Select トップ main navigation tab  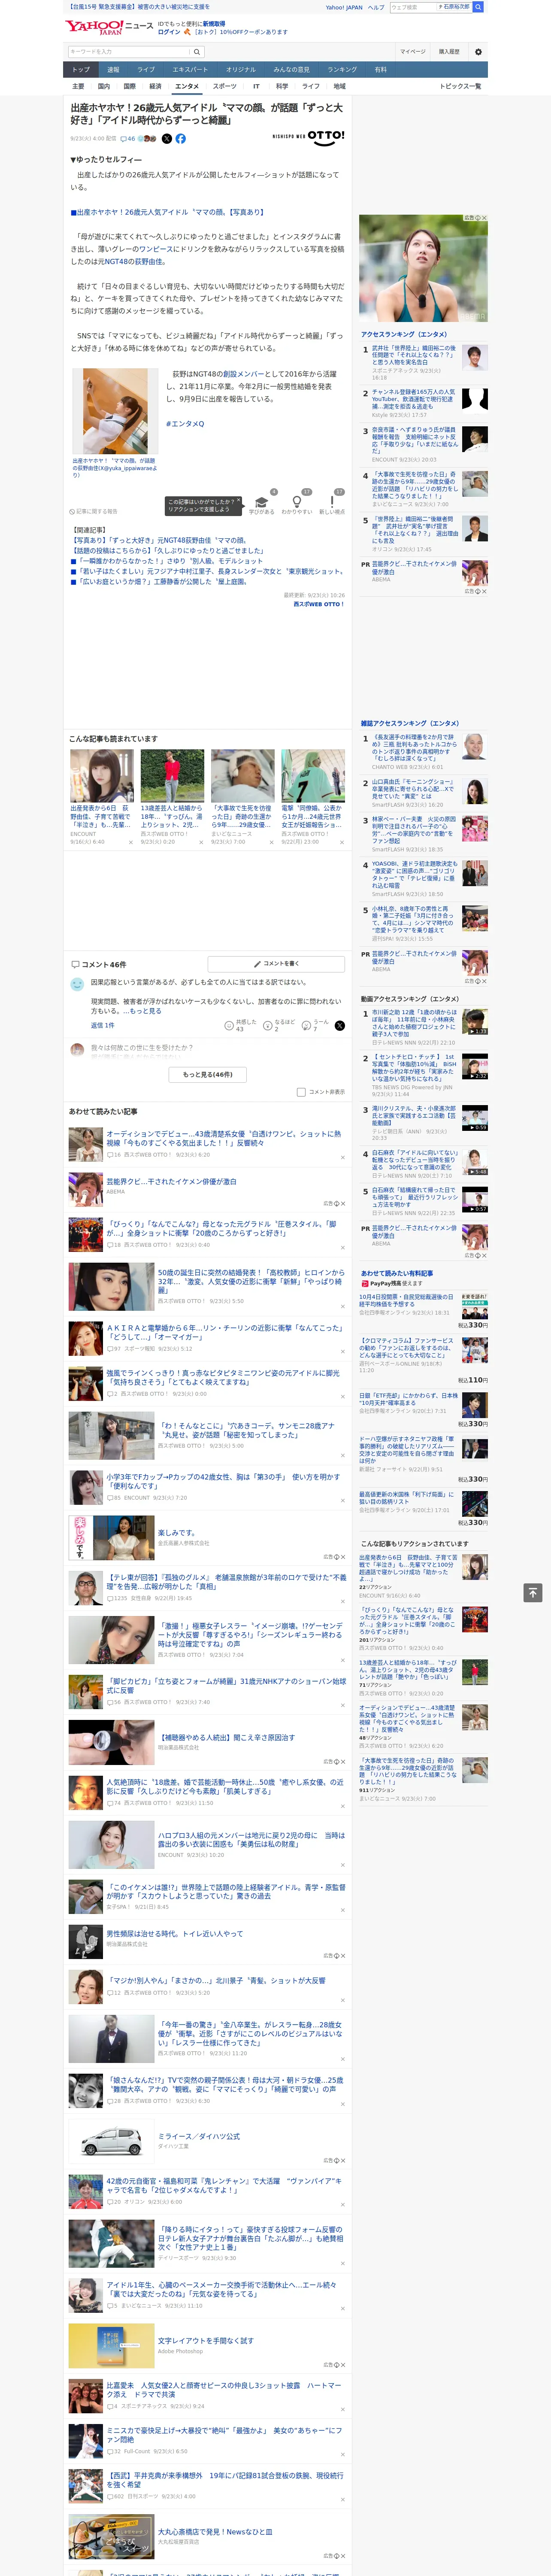coord(81,70)
